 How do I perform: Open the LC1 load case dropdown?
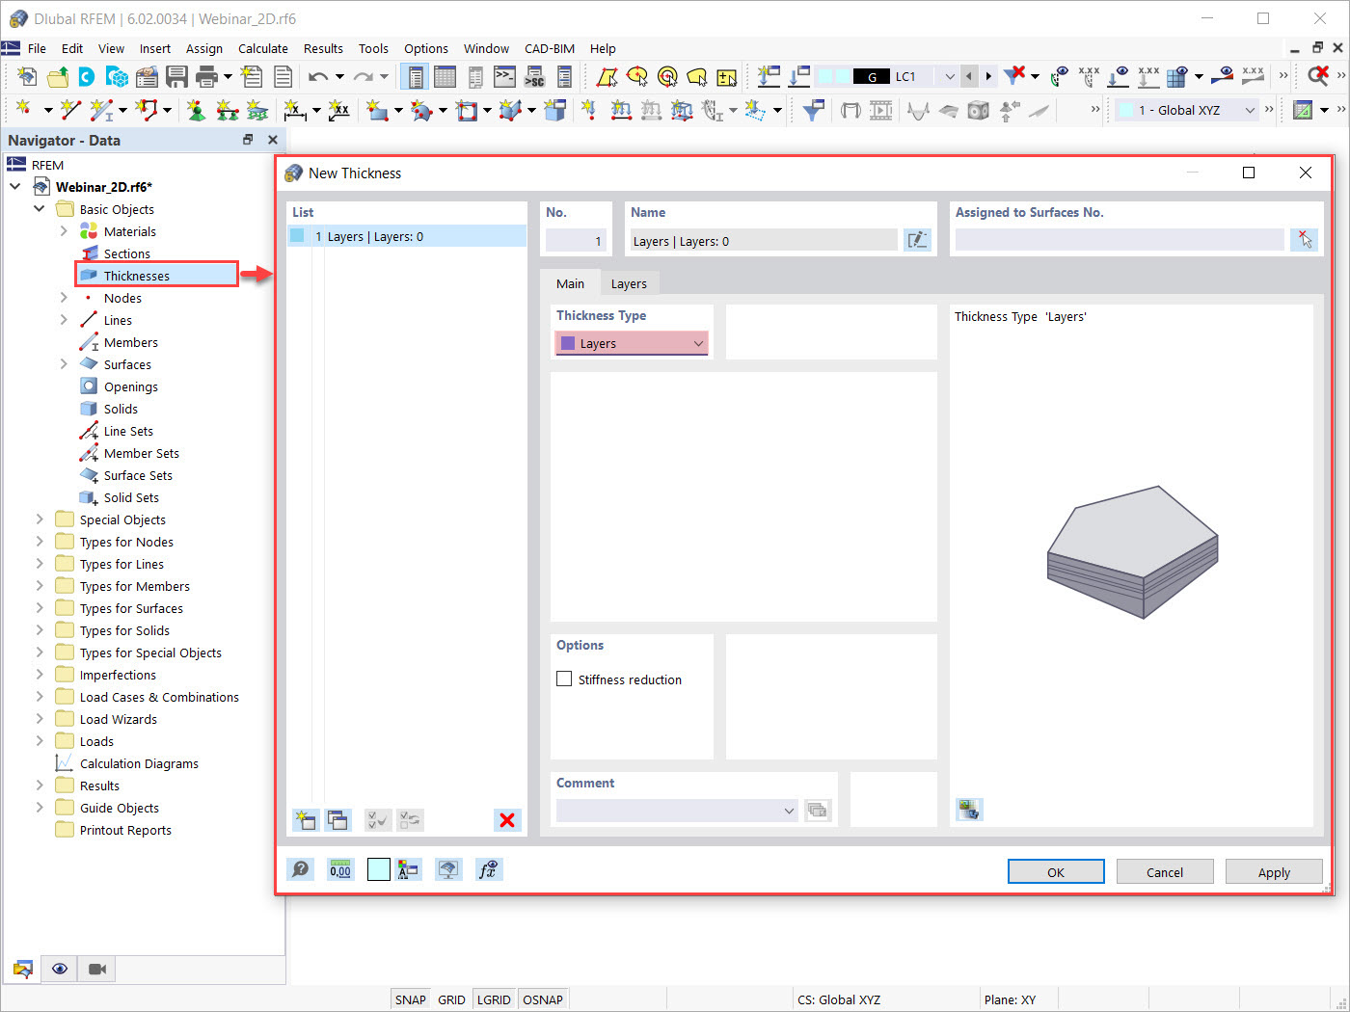949,76
